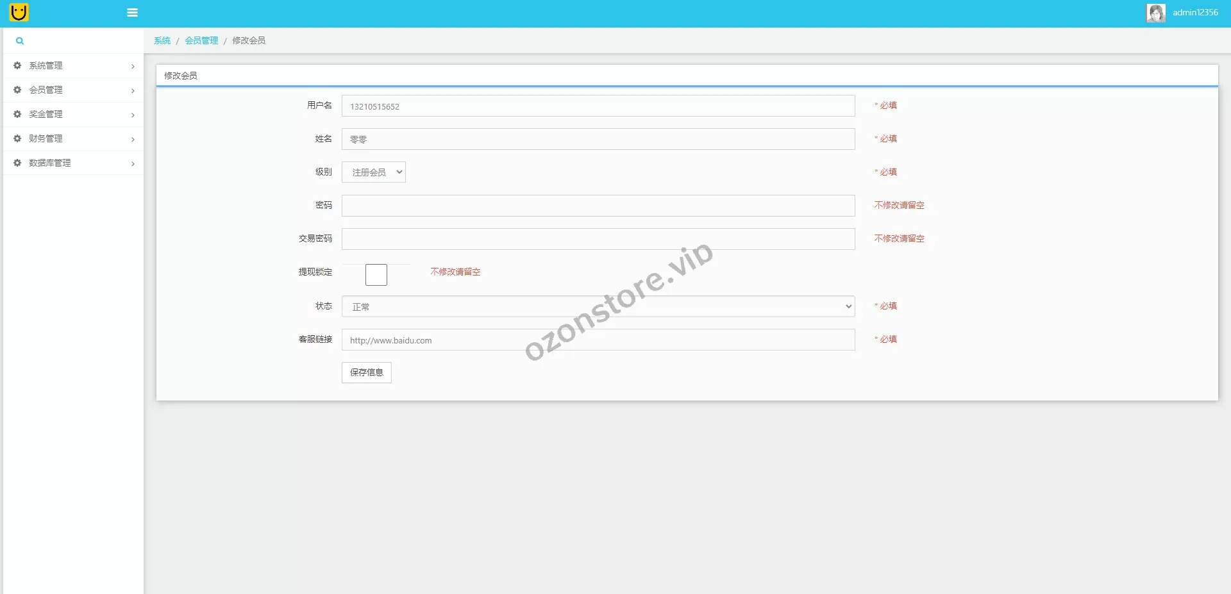Click the admin user avatar picture

1155,13
